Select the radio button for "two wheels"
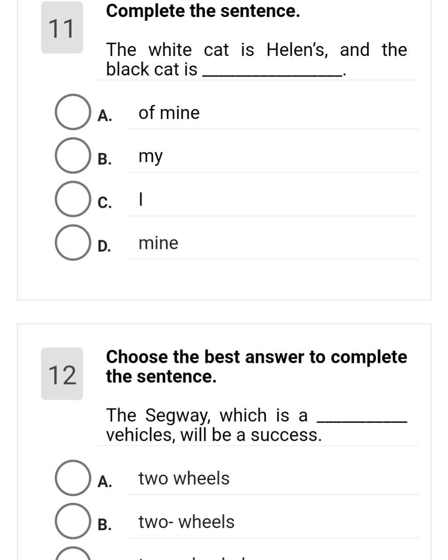This screenshot has height=560, width=448. pos(73,478)
